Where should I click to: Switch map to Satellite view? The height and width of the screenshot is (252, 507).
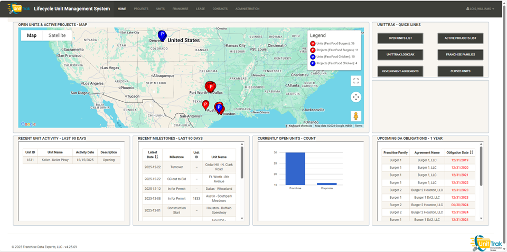click(x=57, y=35)
